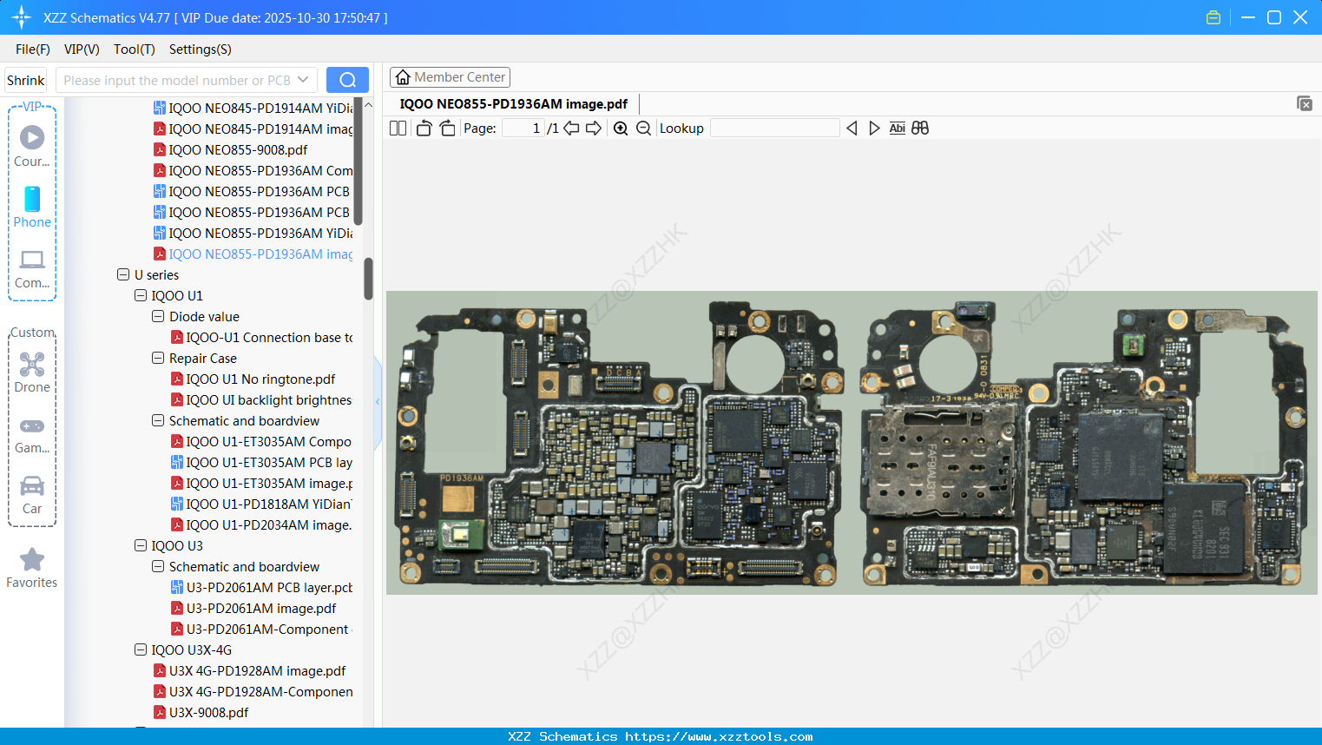Click the blue search magnifier icon

coord(347,79)
